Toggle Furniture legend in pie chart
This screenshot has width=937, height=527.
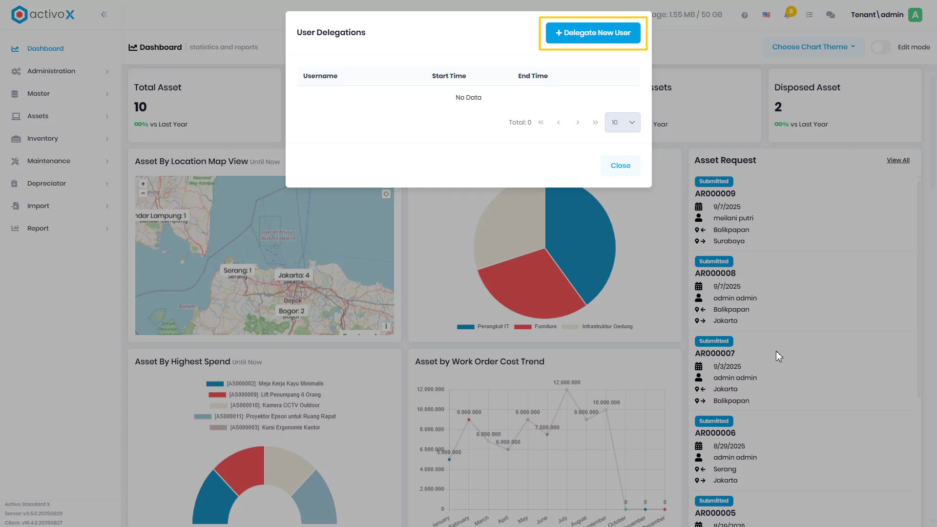pyautogui.click(x=535, y=327)
